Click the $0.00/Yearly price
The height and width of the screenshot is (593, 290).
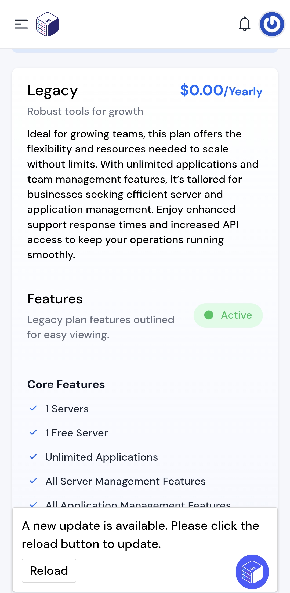point(221,90)
